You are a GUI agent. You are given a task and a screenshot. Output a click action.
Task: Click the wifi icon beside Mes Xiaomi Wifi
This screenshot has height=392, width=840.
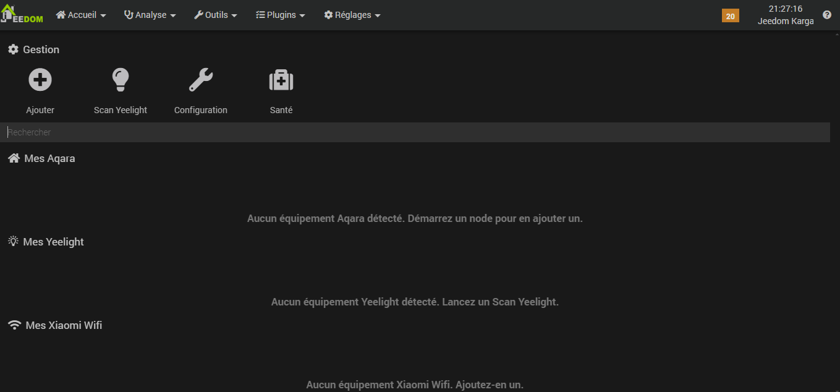pyautogui.click(x=14, y=325)
